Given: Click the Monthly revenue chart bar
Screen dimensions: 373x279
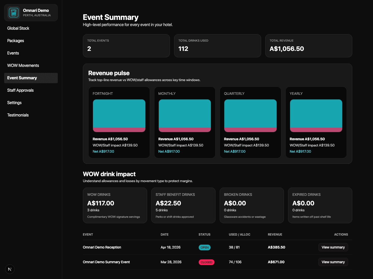Looking at the screenshot, I should [185, 115].
